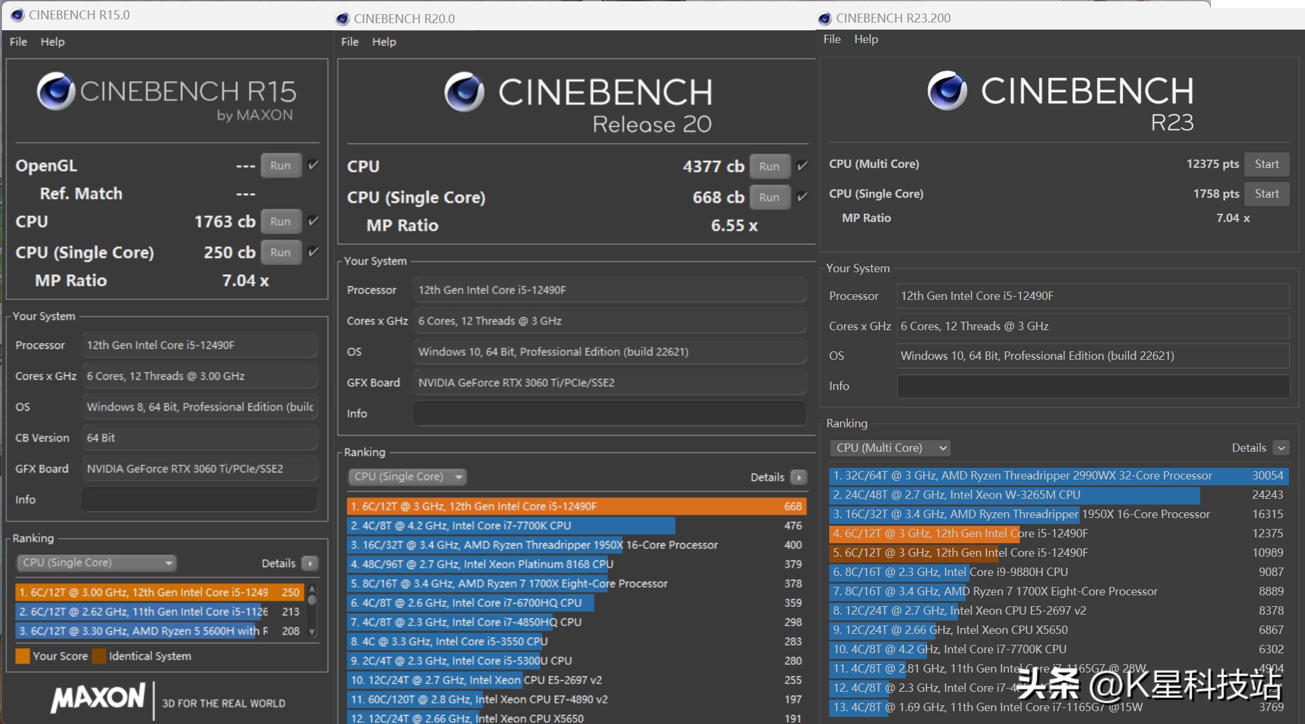The height and width of the screenshot is (724, 1305).
Task: Toggle the R20 CPU test checkbox
Action: 802,165
